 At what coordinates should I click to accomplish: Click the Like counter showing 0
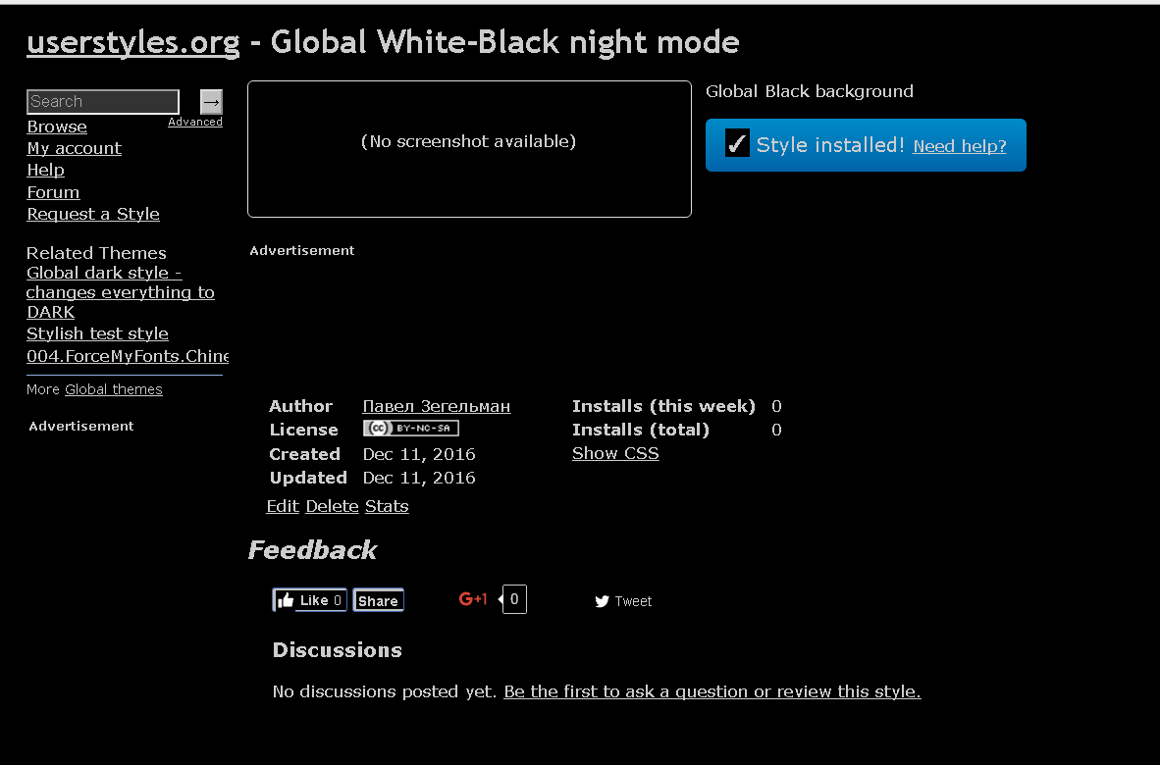pos(337,600)
